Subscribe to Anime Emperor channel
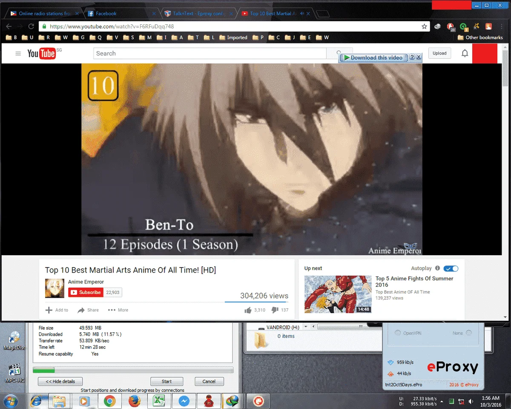This screenshot has width=511, height=409. [x=86, y=292]
